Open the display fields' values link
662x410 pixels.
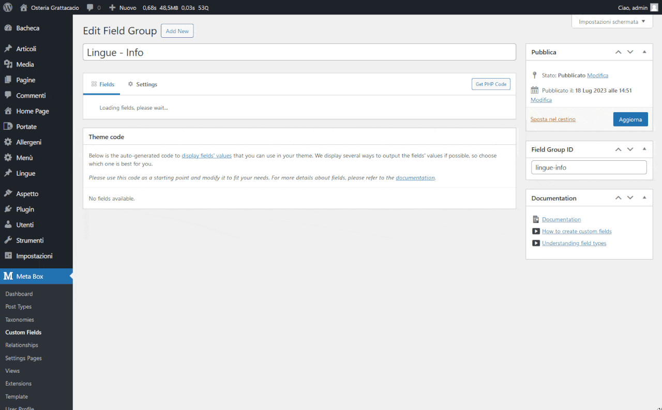pyautogui.click(x=206, y=156)
